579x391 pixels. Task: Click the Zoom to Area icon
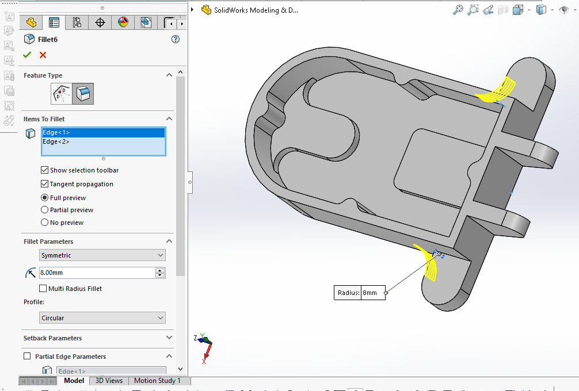tap(473, 10)
